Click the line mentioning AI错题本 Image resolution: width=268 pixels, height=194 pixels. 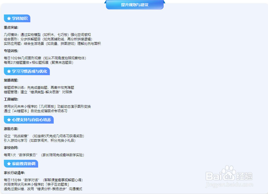tap(36, 111)
